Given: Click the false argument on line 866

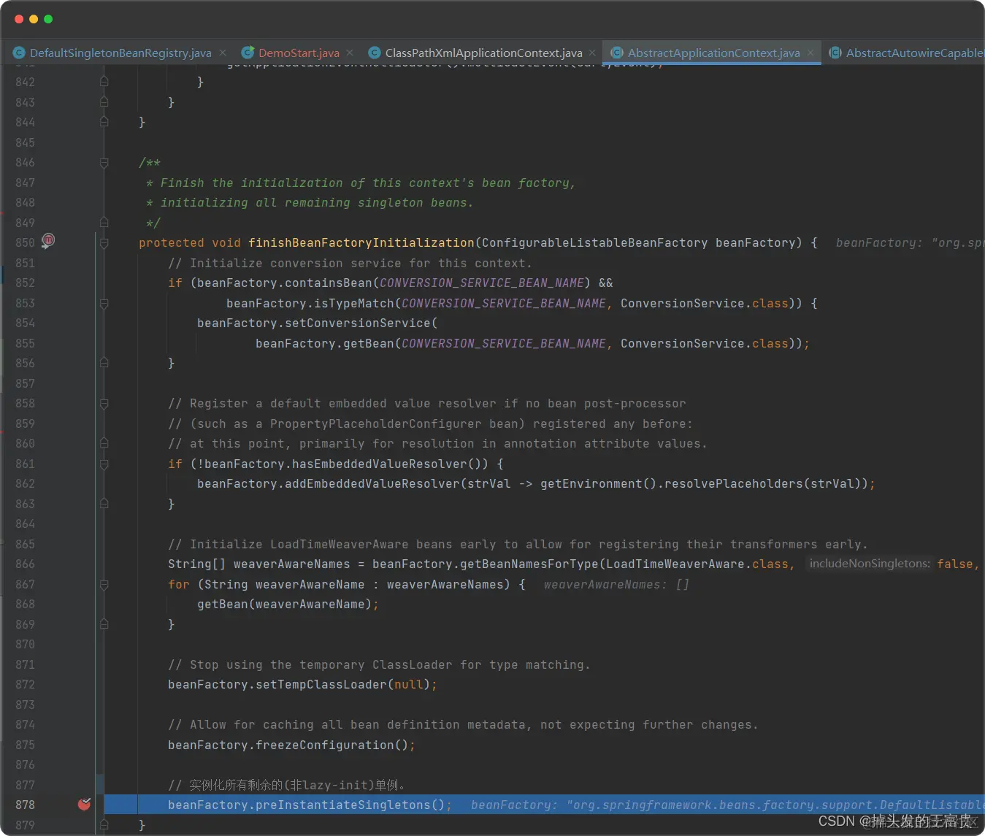Looking at the screenshot, I should [x=955, y=564].
